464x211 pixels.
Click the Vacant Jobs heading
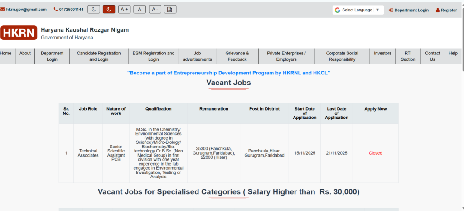tap(228, 83)
